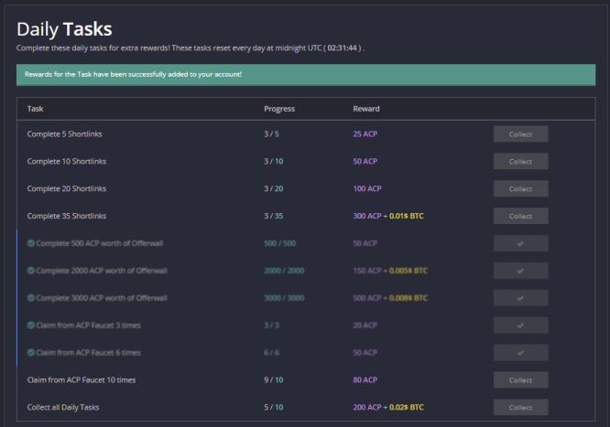The image size is (610, 427).
Task: Click completed checkmark button for 500 ACP Offerwall
Action: (x=520, y=243)
